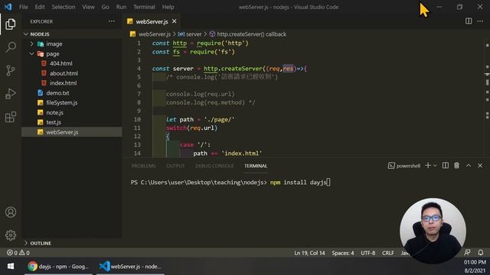Switch to the DEBUG CONSOLE tab
The height and width of the screenshot is (275, 490).
(214, 166)
